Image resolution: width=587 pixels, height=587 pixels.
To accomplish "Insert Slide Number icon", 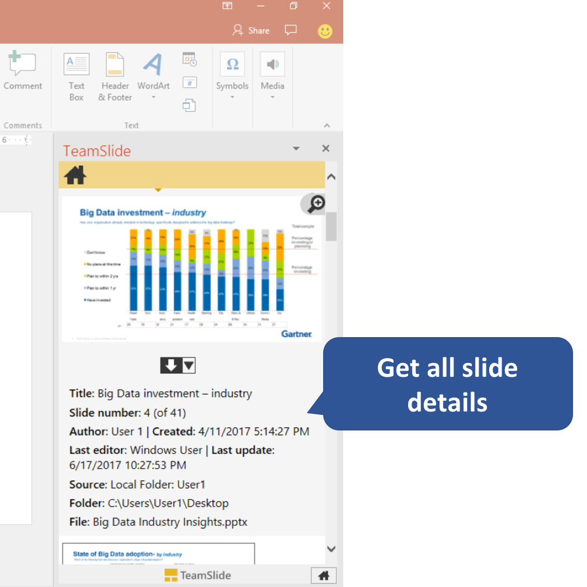I will click(190, 82).
